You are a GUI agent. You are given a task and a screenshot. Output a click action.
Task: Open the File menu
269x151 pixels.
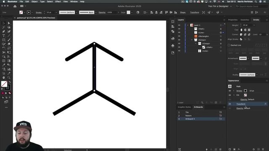click(x=21, y=2)
